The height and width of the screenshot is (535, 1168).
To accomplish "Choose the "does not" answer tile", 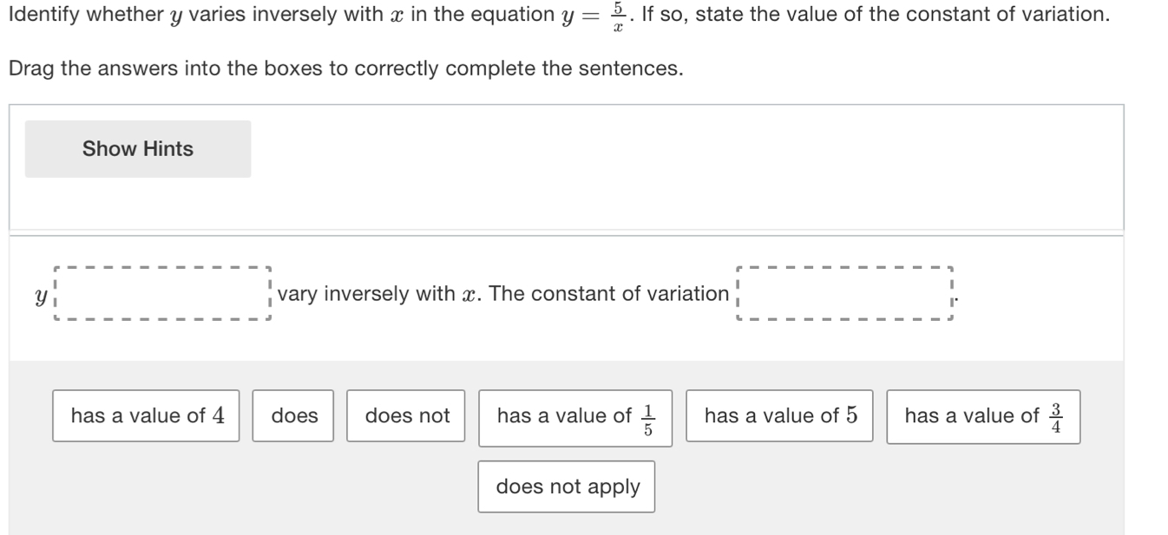I will coord(407,416).
